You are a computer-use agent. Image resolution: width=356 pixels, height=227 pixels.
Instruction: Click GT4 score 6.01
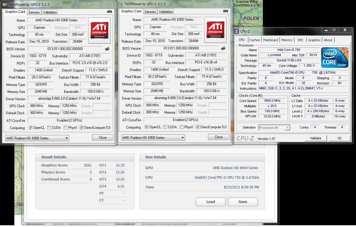[x=121, y=186]
